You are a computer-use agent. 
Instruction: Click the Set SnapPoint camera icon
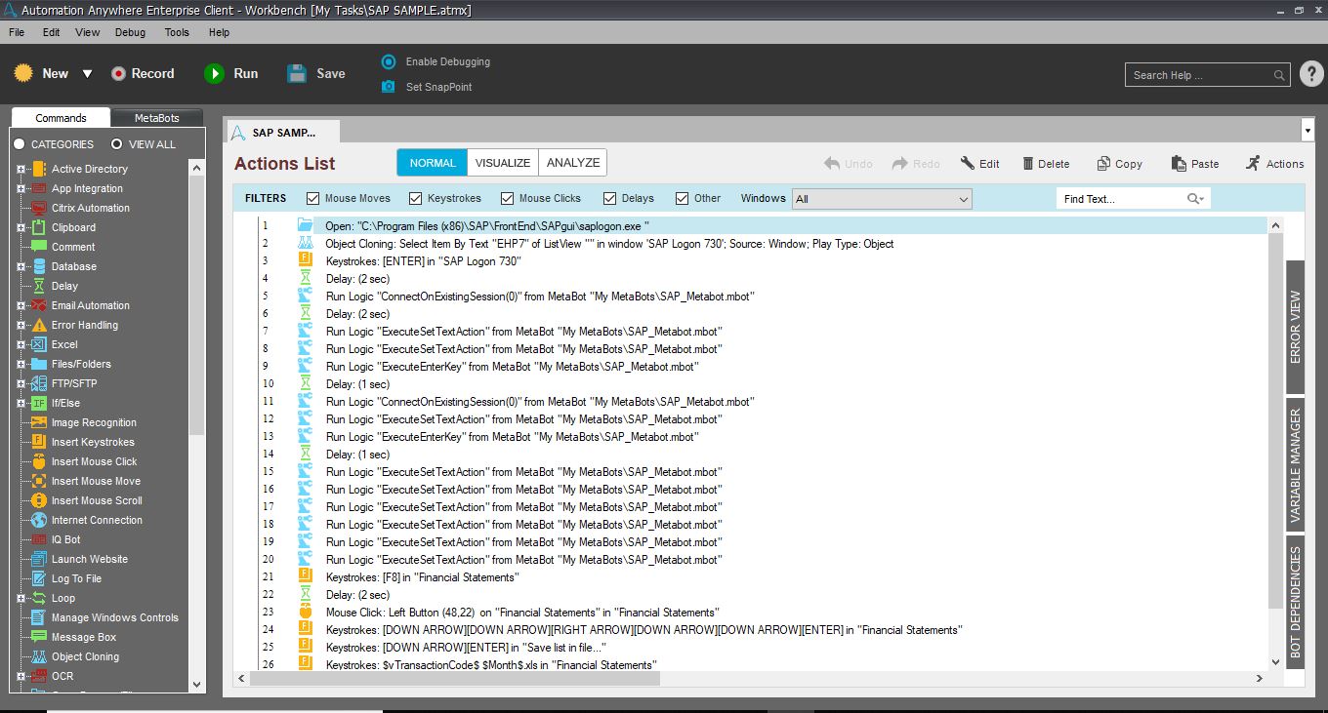(x=388, y=87)
